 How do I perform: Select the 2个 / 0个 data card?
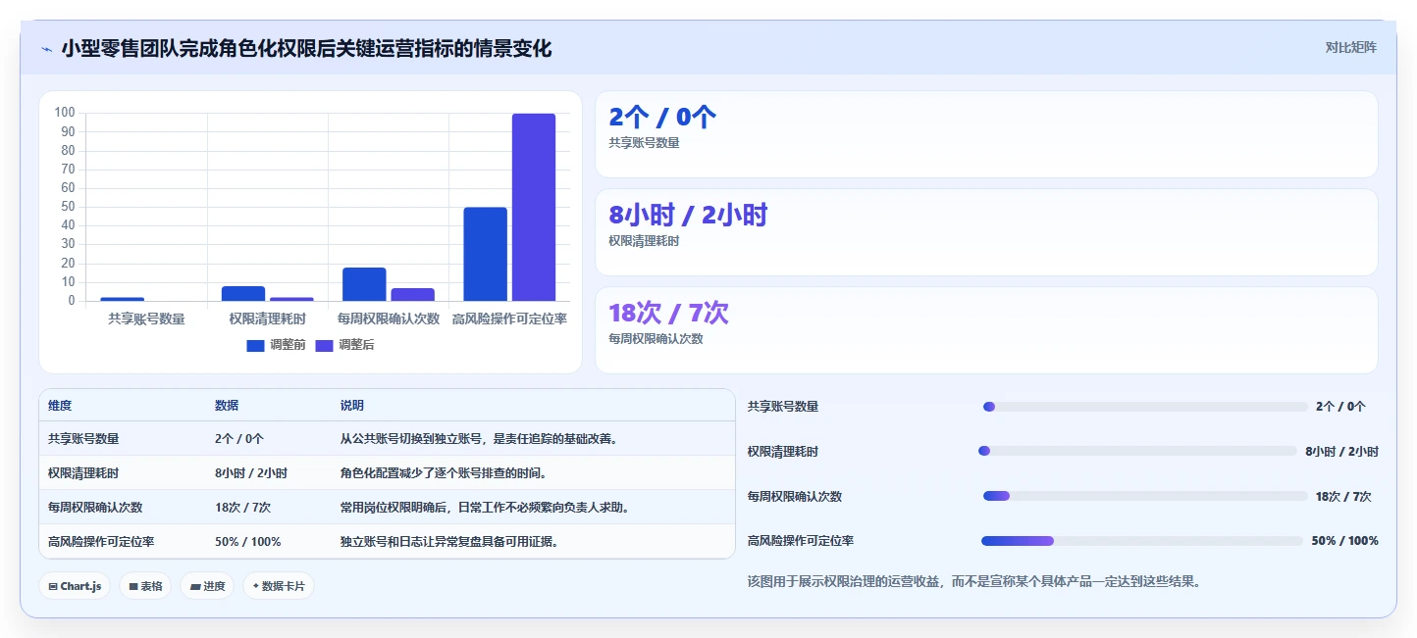pos(986,134)
